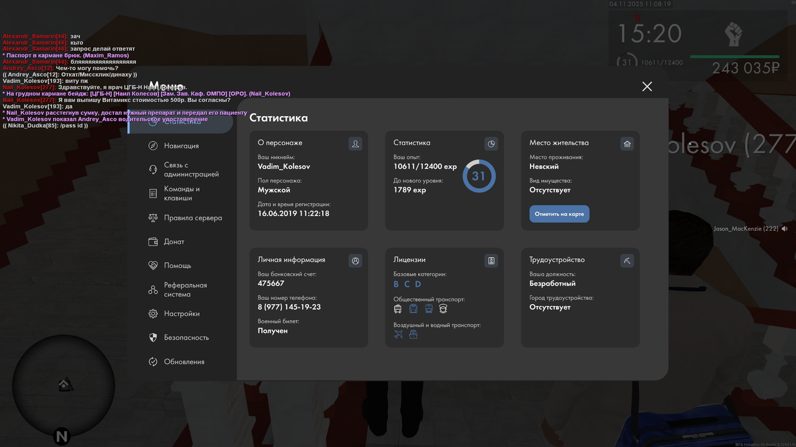Click the hammer icon on Трудоустройство card
Screen dimensions: 796x447
pos(627,261)
